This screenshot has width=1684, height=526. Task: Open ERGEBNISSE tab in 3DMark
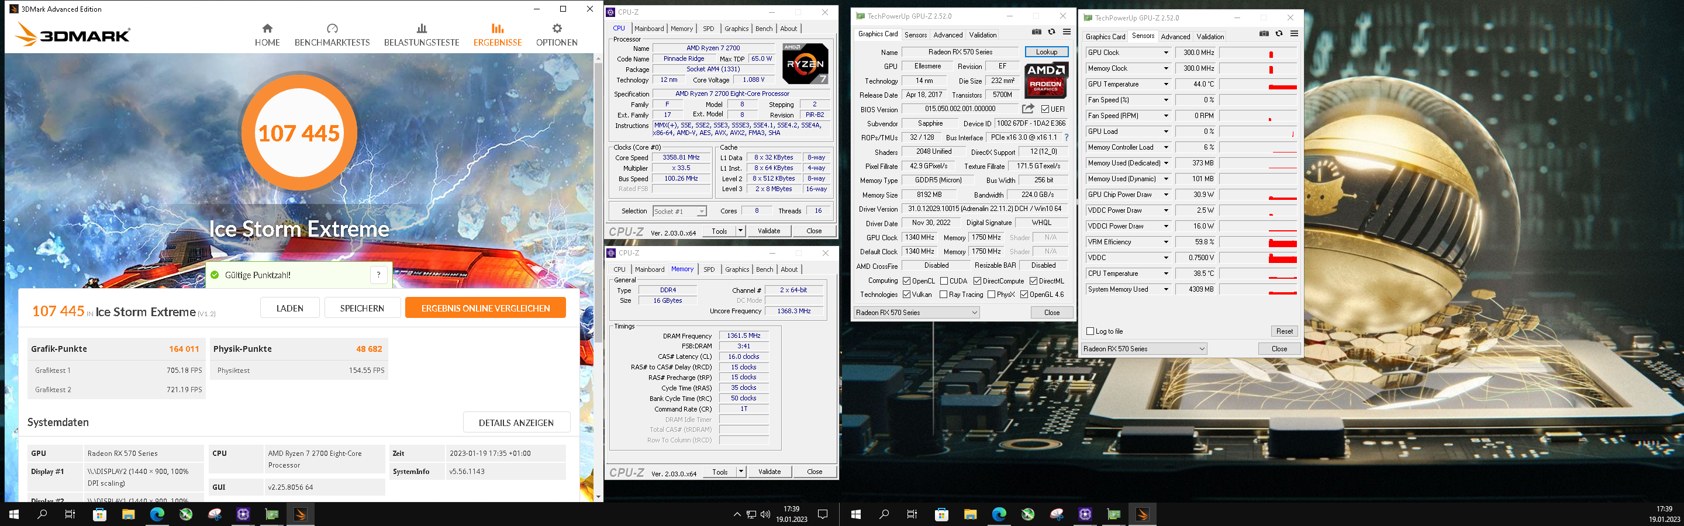498,35
